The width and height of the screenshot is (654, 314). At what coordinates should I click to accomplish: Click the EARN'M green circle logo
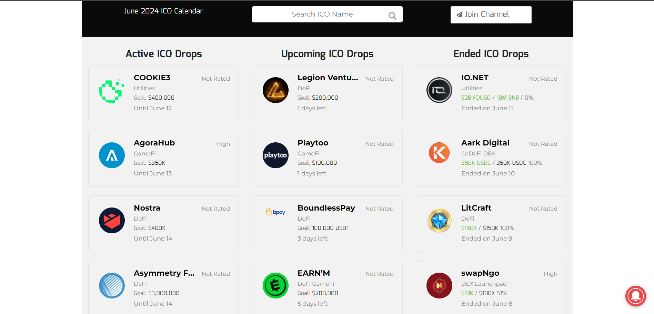275,285
